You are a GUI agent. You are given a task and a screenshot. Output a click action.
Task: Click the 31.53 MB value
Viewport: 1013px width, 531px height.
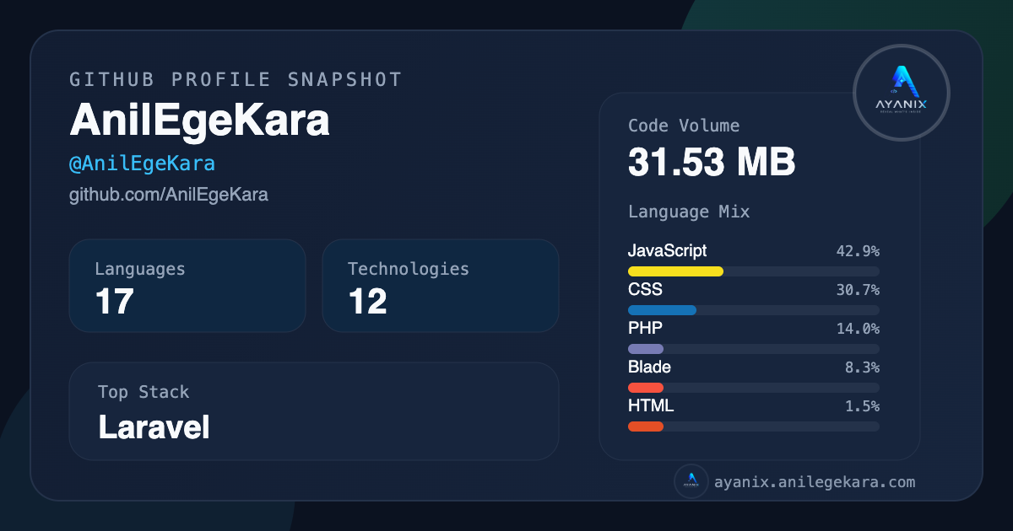[x=712, y=162]
